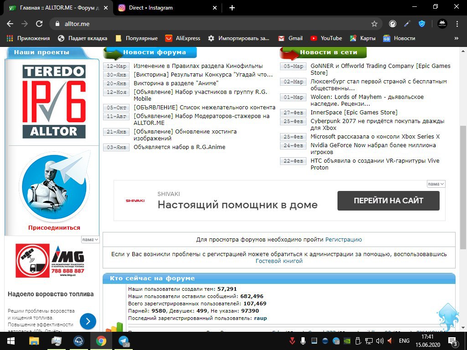Open Импортировать за... bookmark

[239, 38]
